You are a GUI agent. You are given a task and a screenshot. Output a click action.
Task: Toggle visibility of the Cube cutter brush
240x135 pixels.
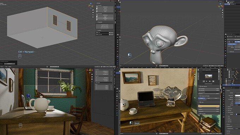click(110, 33)
